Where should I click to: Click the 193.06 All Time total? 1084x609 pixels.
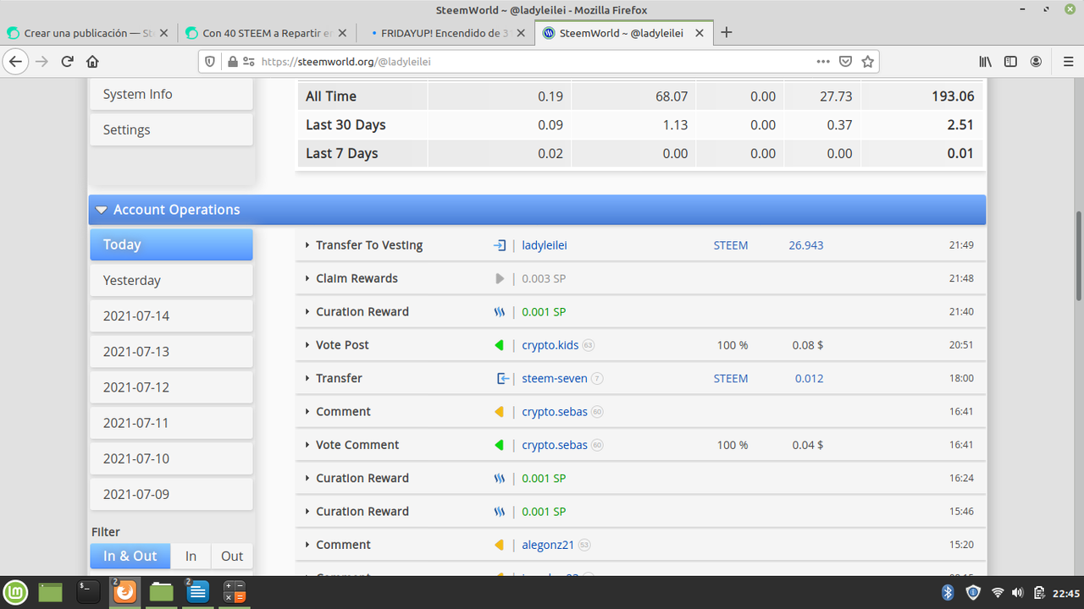coord(953,96)
